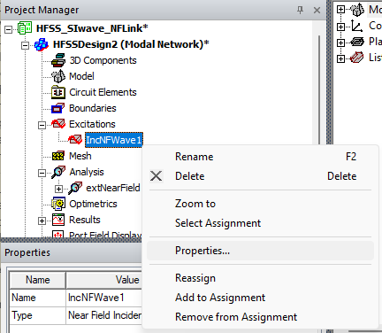Select HFSS_SIwave_NFLink project label
The width and height of the screenshot is (382, 333).
point(92,28)
